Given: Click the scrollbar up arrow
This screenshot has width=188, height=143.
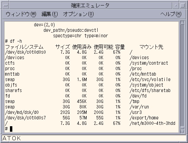Looking at the screenshot, I should click(x=182, y=23).
